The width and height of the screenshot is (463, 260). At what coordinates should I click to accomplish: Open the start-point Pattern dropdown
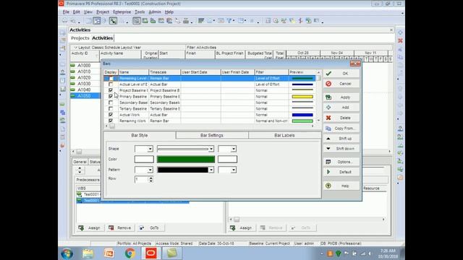click(150, 170)
